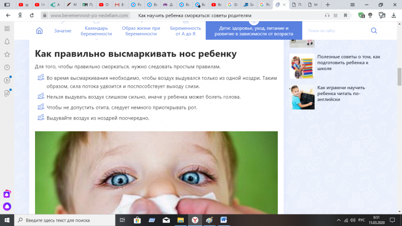Open a new tab with plus button
The height and width of the screenshot is (226, 402).
pyautogui.click(x=328, y=5)
